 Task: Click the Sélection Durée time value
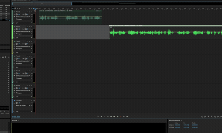(195, 125)
